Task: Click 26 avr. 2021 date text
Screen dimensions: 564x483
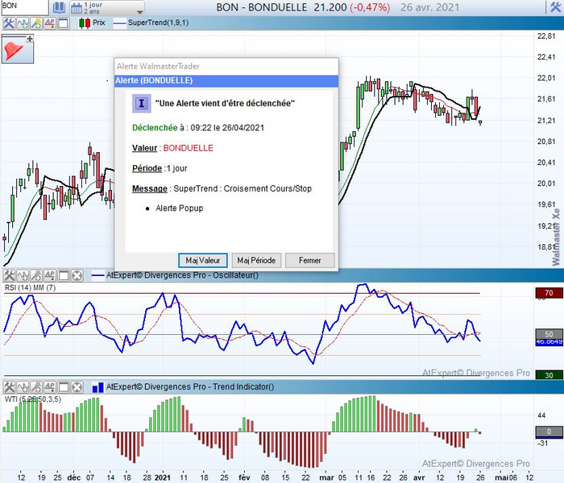Action: click(429, 7)
